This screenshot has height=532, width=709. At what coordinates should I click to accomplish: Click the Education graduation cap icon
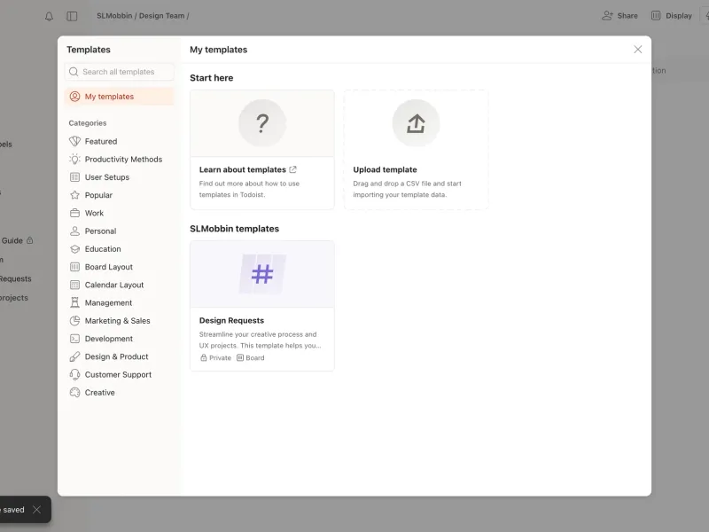(74, 249)
